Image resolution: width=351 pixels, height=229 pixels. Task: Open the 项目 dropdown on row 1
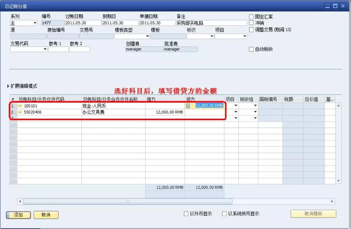coord(236,105)
